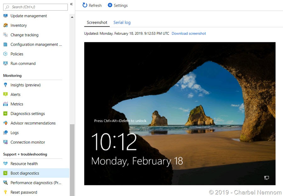The image size is (283, 196).
Task: Click the Updated timestamp text
Action: pos(126,34)
